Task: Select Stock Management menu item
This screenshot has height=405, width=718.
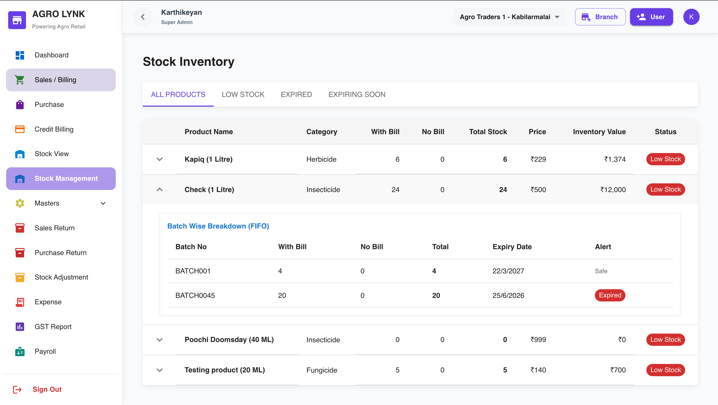Action: click(61, 179)
